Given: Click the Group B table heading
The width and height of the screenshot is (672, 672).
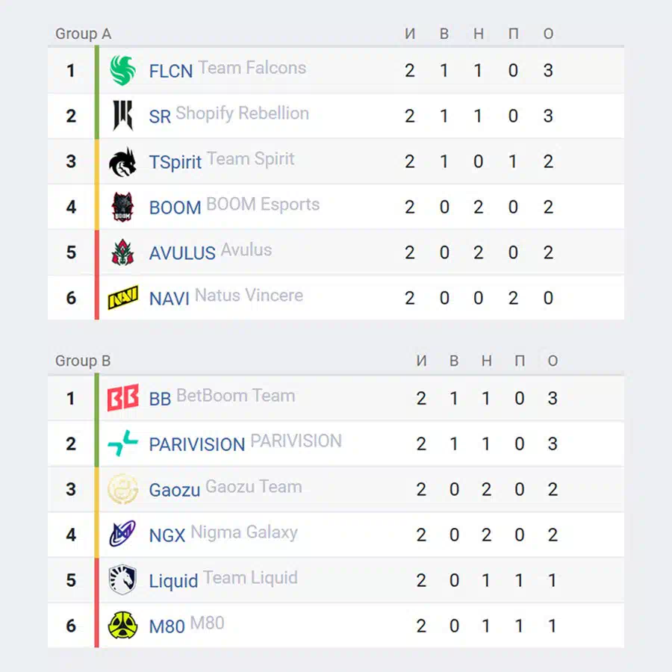Looking at the screenshot, I should click(83, 361).
